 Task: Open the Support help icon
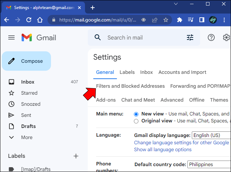211,37
